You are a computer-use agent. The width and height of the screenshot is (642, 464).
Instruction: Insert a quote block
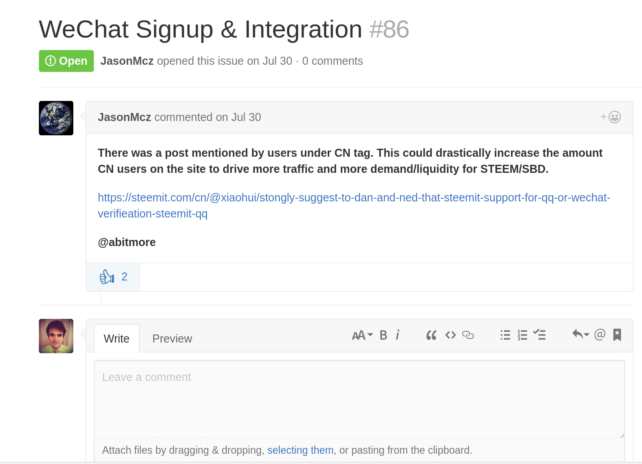(431, 335)
